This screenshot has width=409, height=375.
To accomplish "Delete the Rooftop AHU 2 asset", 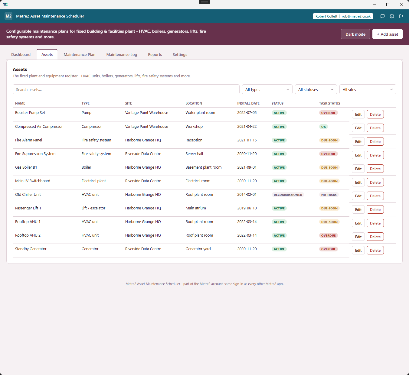I will [x=375, y=237].
